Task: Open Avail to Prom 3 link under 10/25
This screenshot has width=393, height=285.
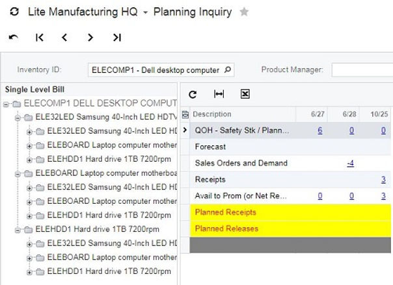Action: [x=383, y=196]
